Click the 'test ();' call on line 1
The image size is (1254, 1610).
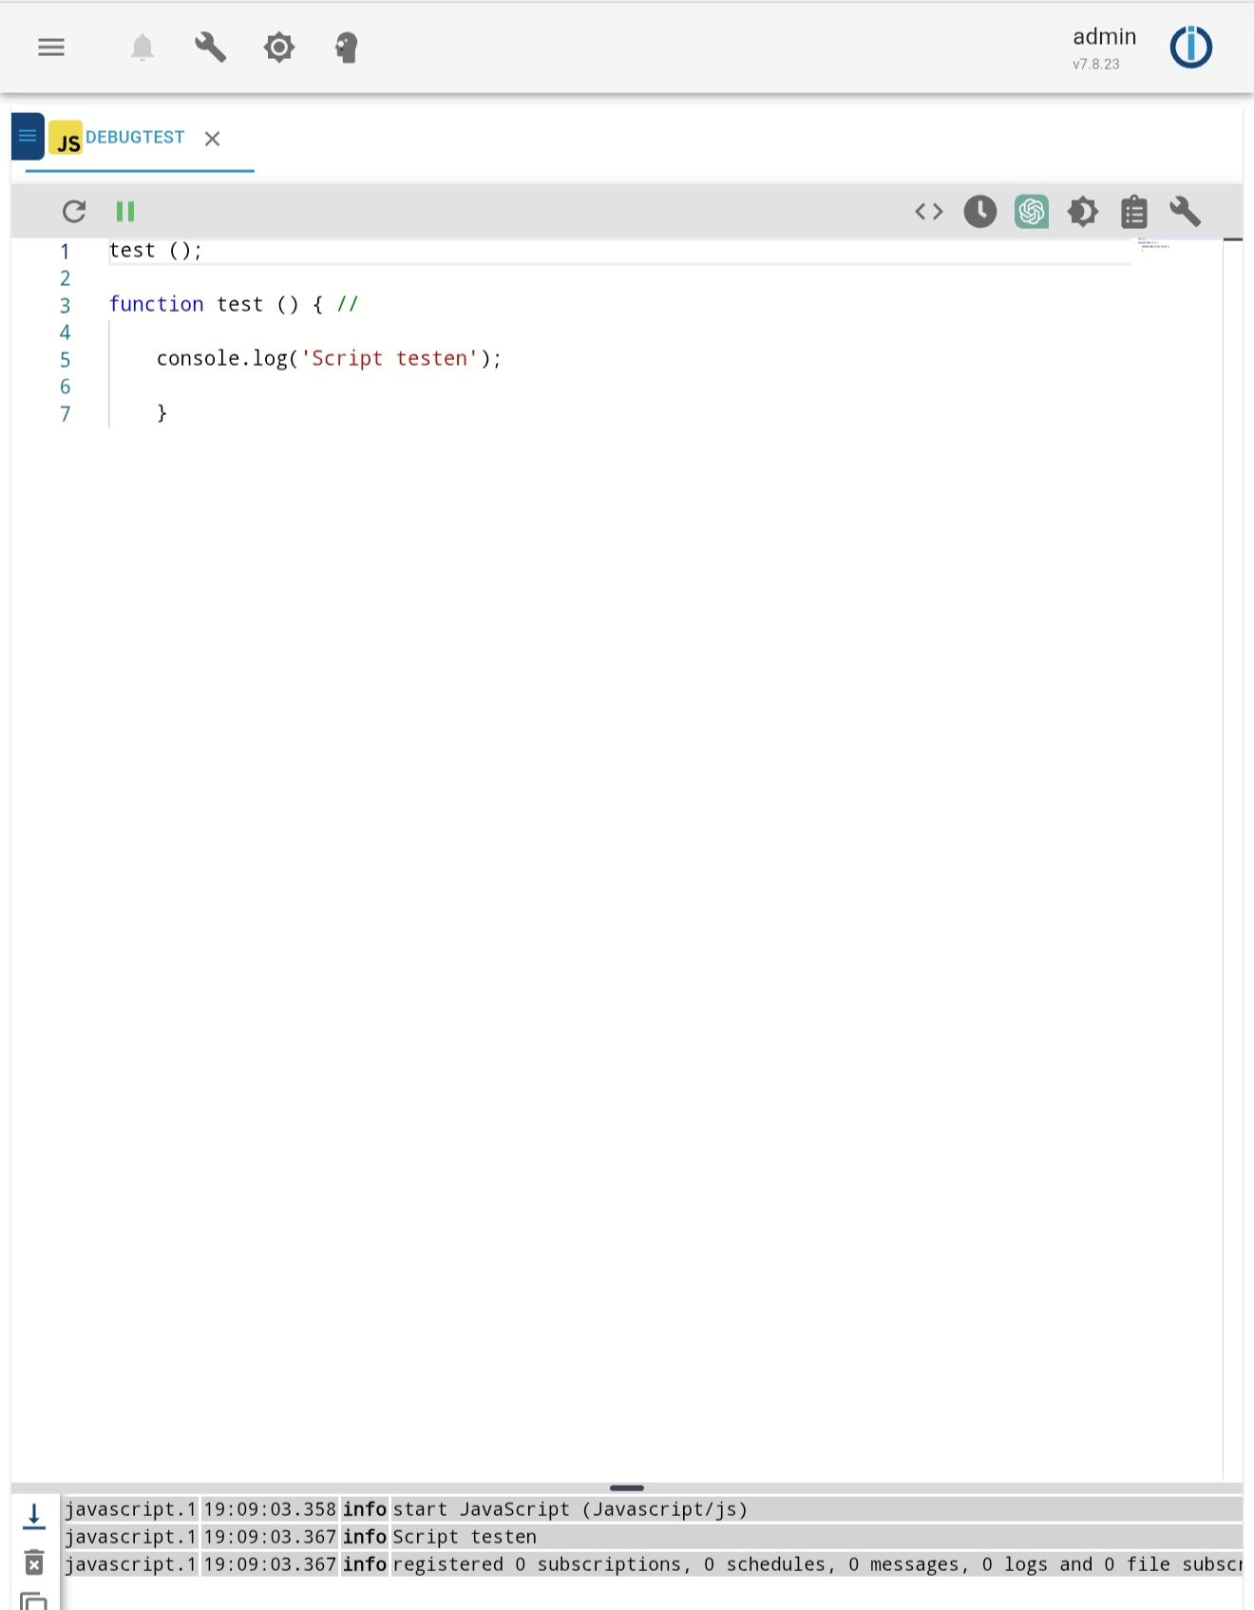click(x=156, y=251)
